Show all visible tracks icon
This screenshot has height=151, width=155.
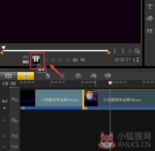click(5, 84)
